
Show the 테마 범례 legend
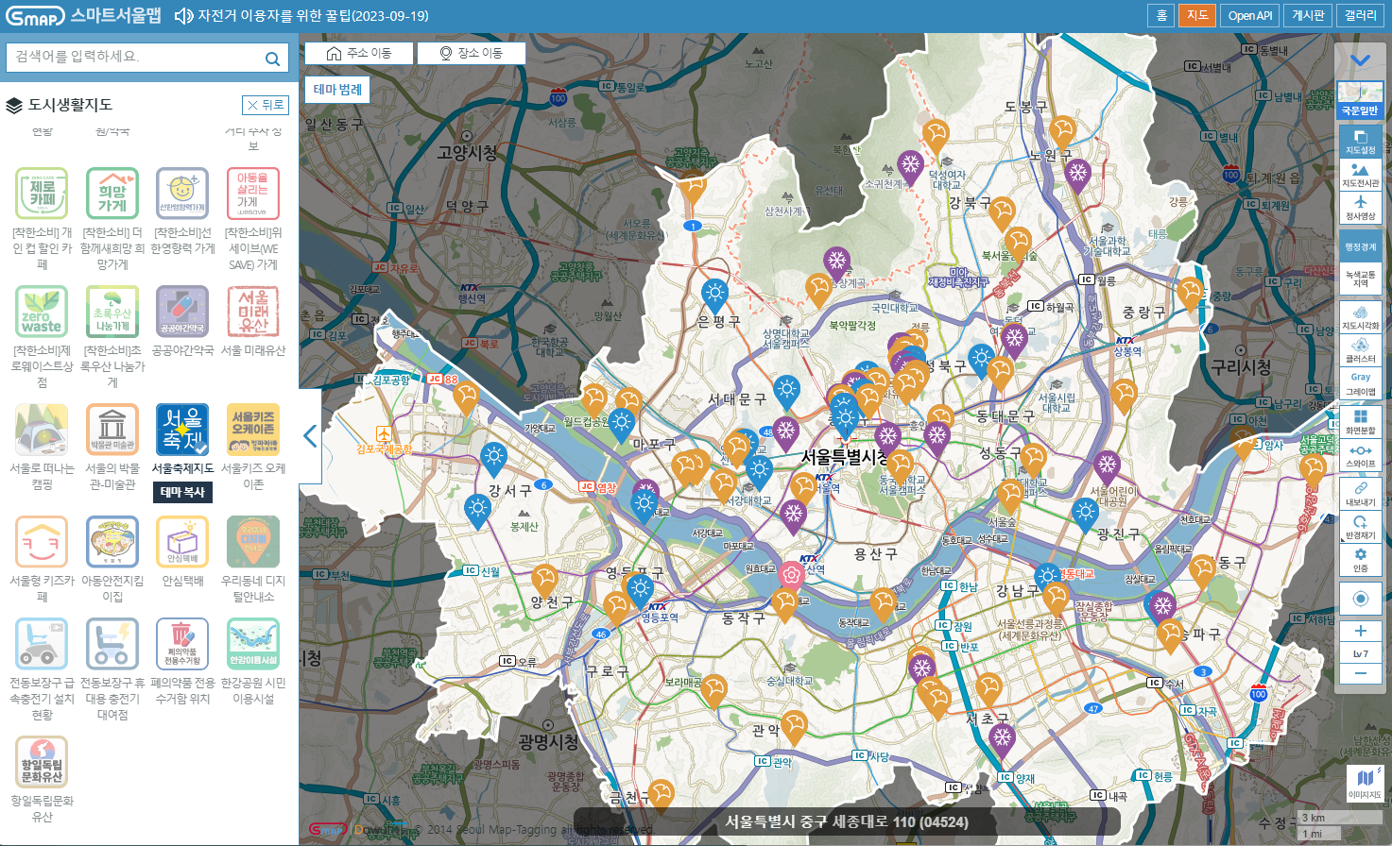tap(337, 89)
